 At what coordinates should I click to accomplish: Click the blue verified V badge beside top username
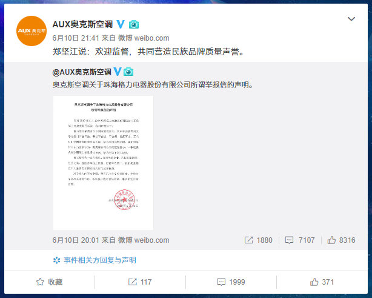coord(121,24)
